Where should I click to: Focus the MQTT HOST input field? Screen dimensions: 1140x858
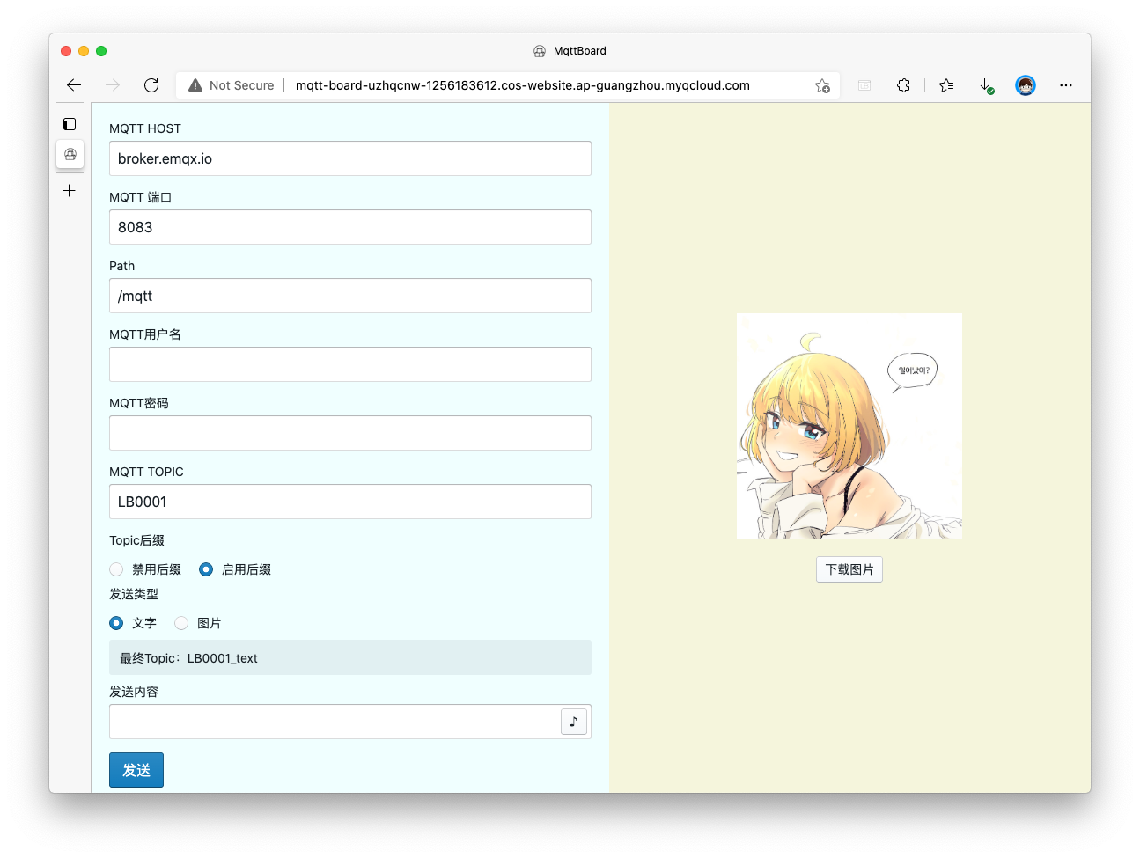pyautogui.click(x=350, y=158)
